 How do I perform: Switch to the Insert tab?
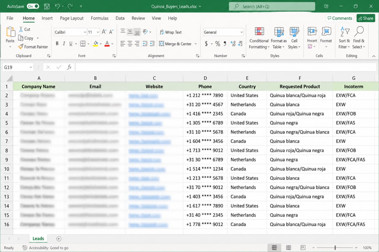click(x=47, y=18)
